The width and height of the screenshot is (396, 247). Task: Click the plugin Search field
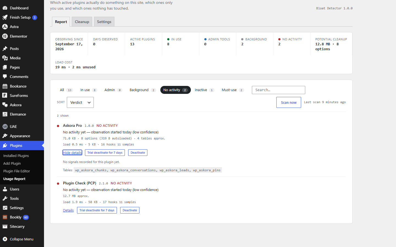click(x=279, y=90)
